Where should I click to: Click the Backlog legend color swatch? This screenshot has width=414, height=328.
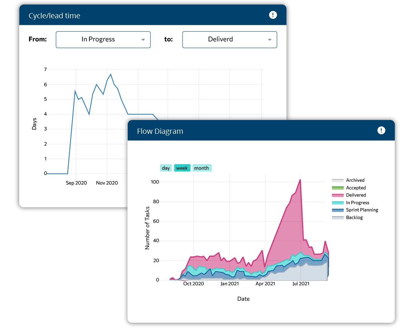[x=338, y=218]
